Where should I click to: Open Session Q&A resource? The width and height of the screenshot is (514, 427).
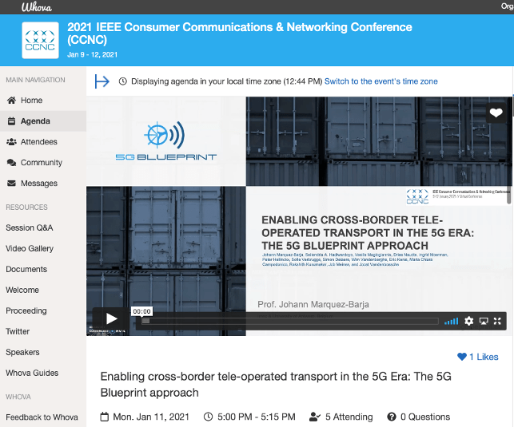tap(30, 227)
